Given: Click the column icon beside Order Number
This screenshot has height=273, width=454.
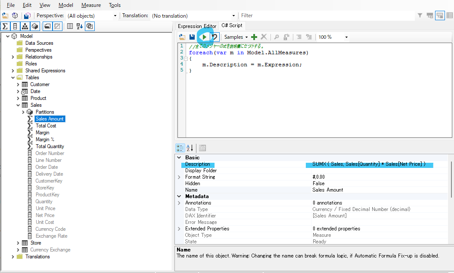Looking at the screenshot, I should pyautogui.click(x=30, y=153).
